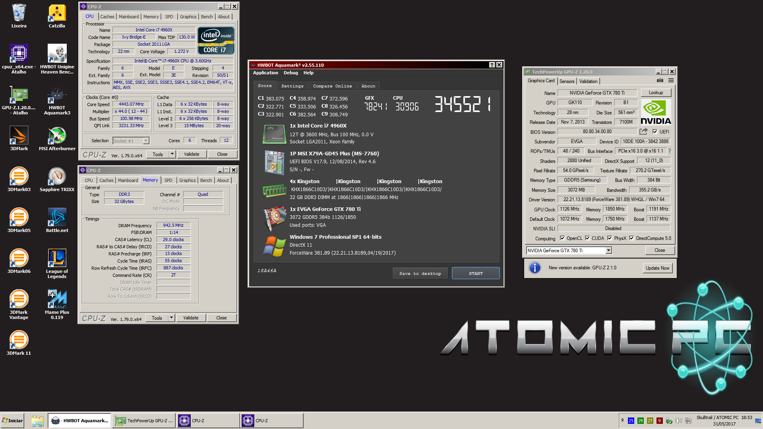Open the Lixeira recycle bin icon
This screenshot has width=763, height=429.
click(19, 16)
